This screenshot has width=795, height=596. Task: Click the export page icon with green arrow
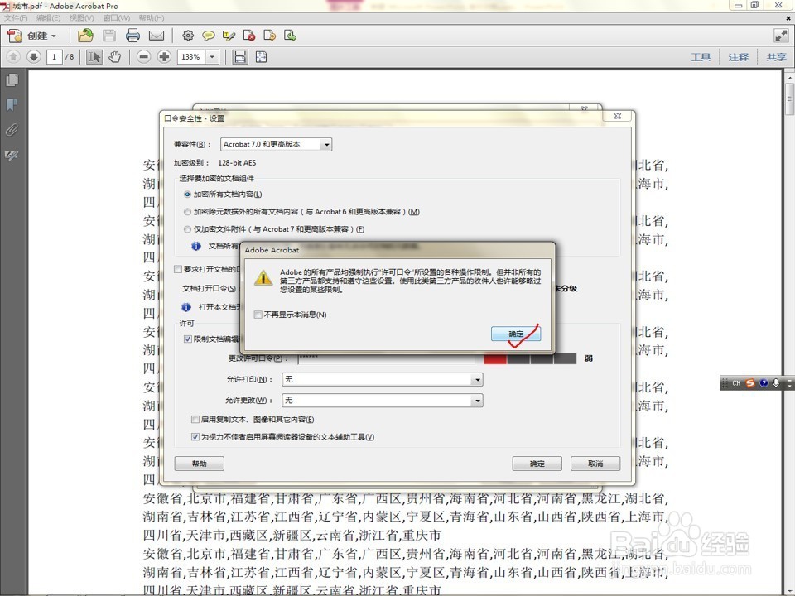pos(290,36)
